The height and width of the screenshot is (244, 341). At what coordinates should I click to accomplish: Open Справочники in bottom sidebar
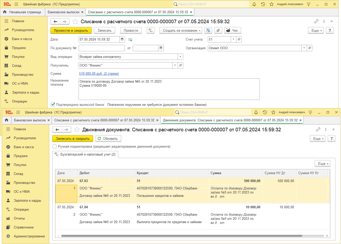[x=24, y=227]
